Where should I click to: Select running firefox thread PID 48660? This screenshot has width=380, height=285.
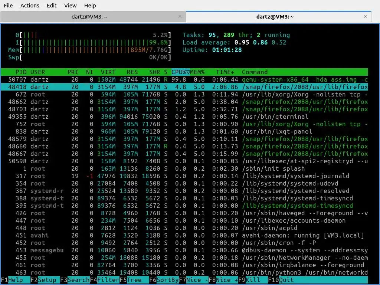click(x=184, y=146)
